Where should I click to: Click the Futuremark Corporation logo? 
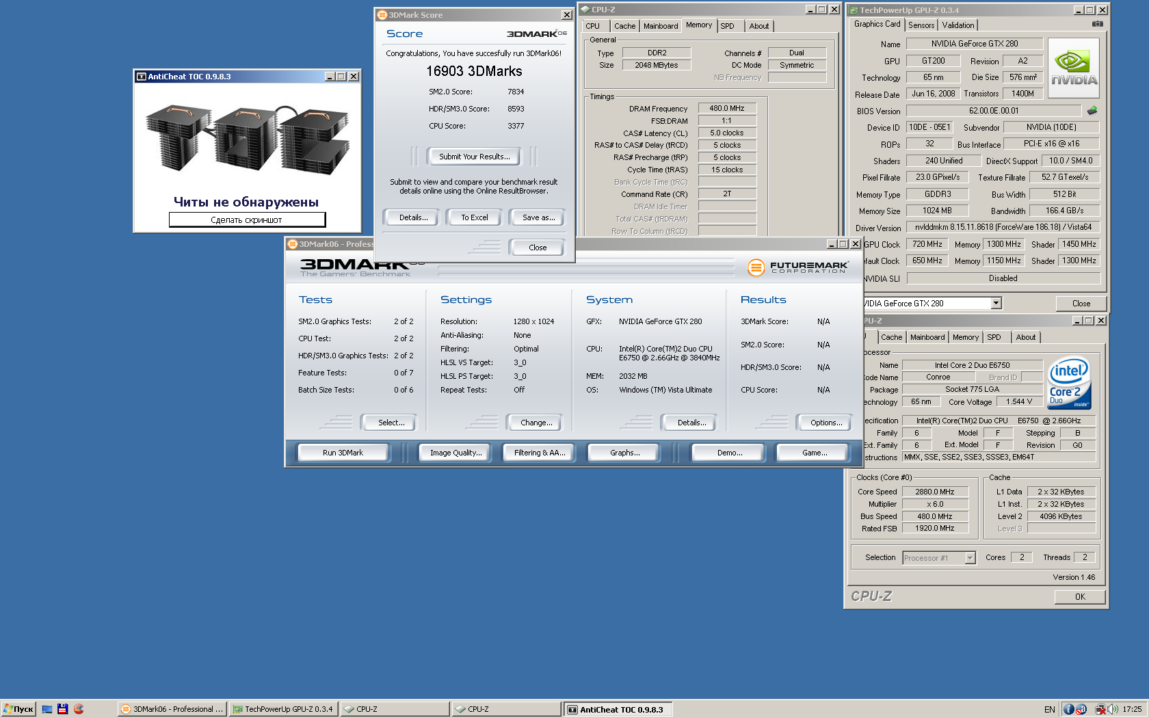pos(797,267)
